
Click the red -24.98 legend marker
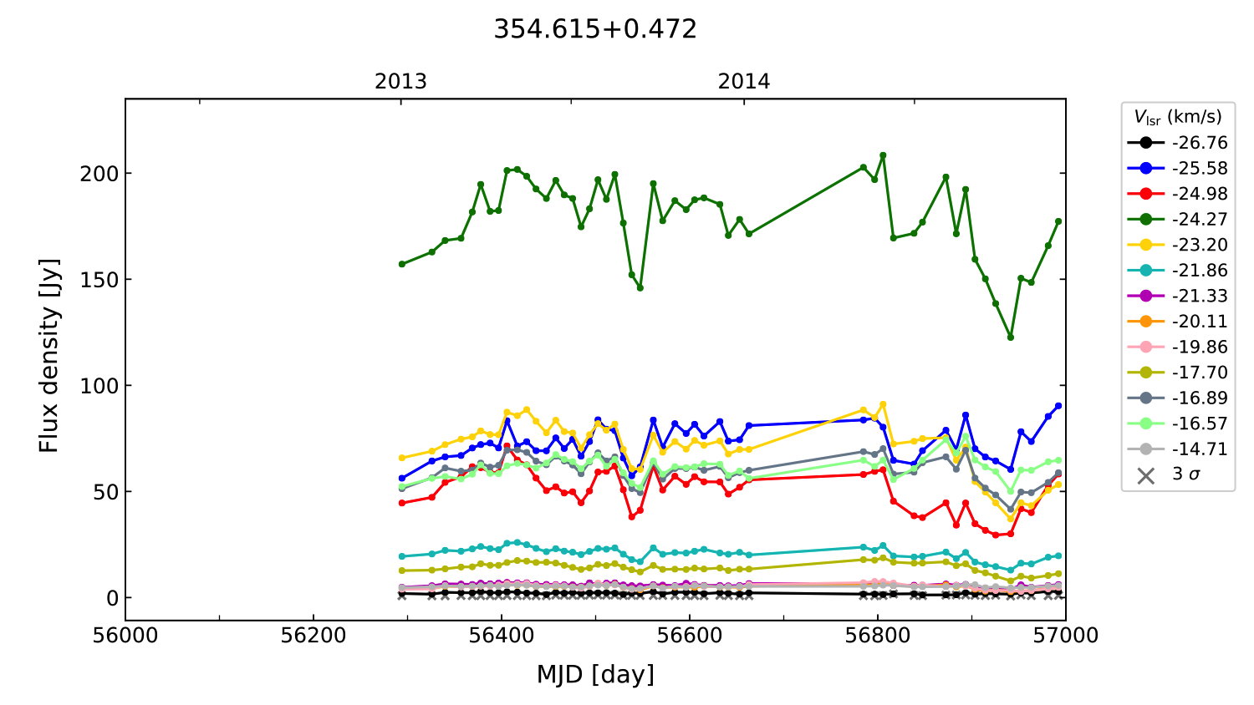click(x=1145, y=194)
